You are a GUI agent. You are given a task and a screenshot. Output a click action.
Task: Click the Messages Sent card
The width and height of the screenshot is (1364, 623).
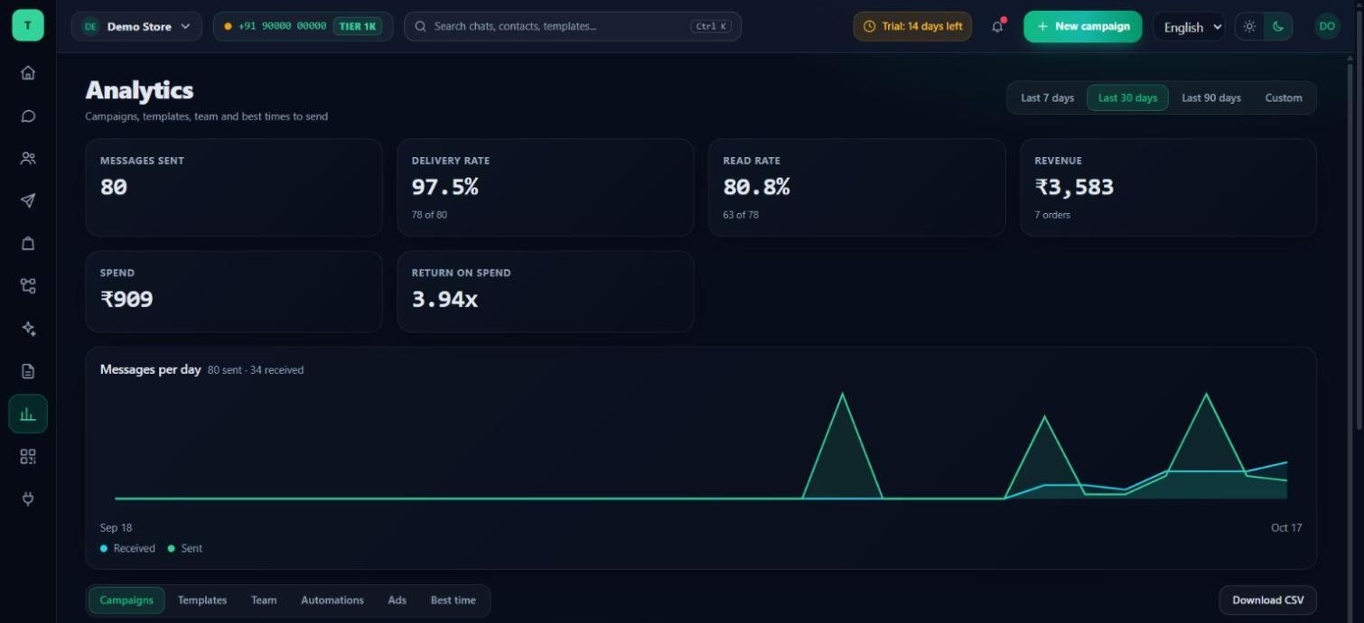pos(234,187)
